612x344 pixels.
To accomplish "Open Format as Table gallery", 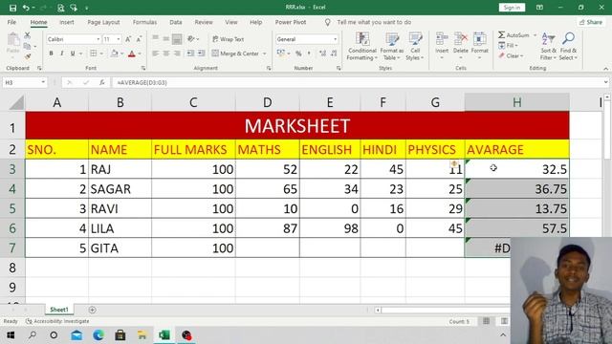I will 391,47.
